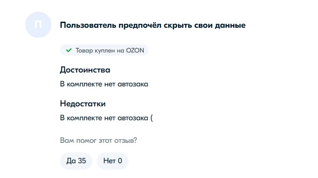Click the 0 count on the Нет button
This screenshot has height=178, width=318.
[120, 161]
